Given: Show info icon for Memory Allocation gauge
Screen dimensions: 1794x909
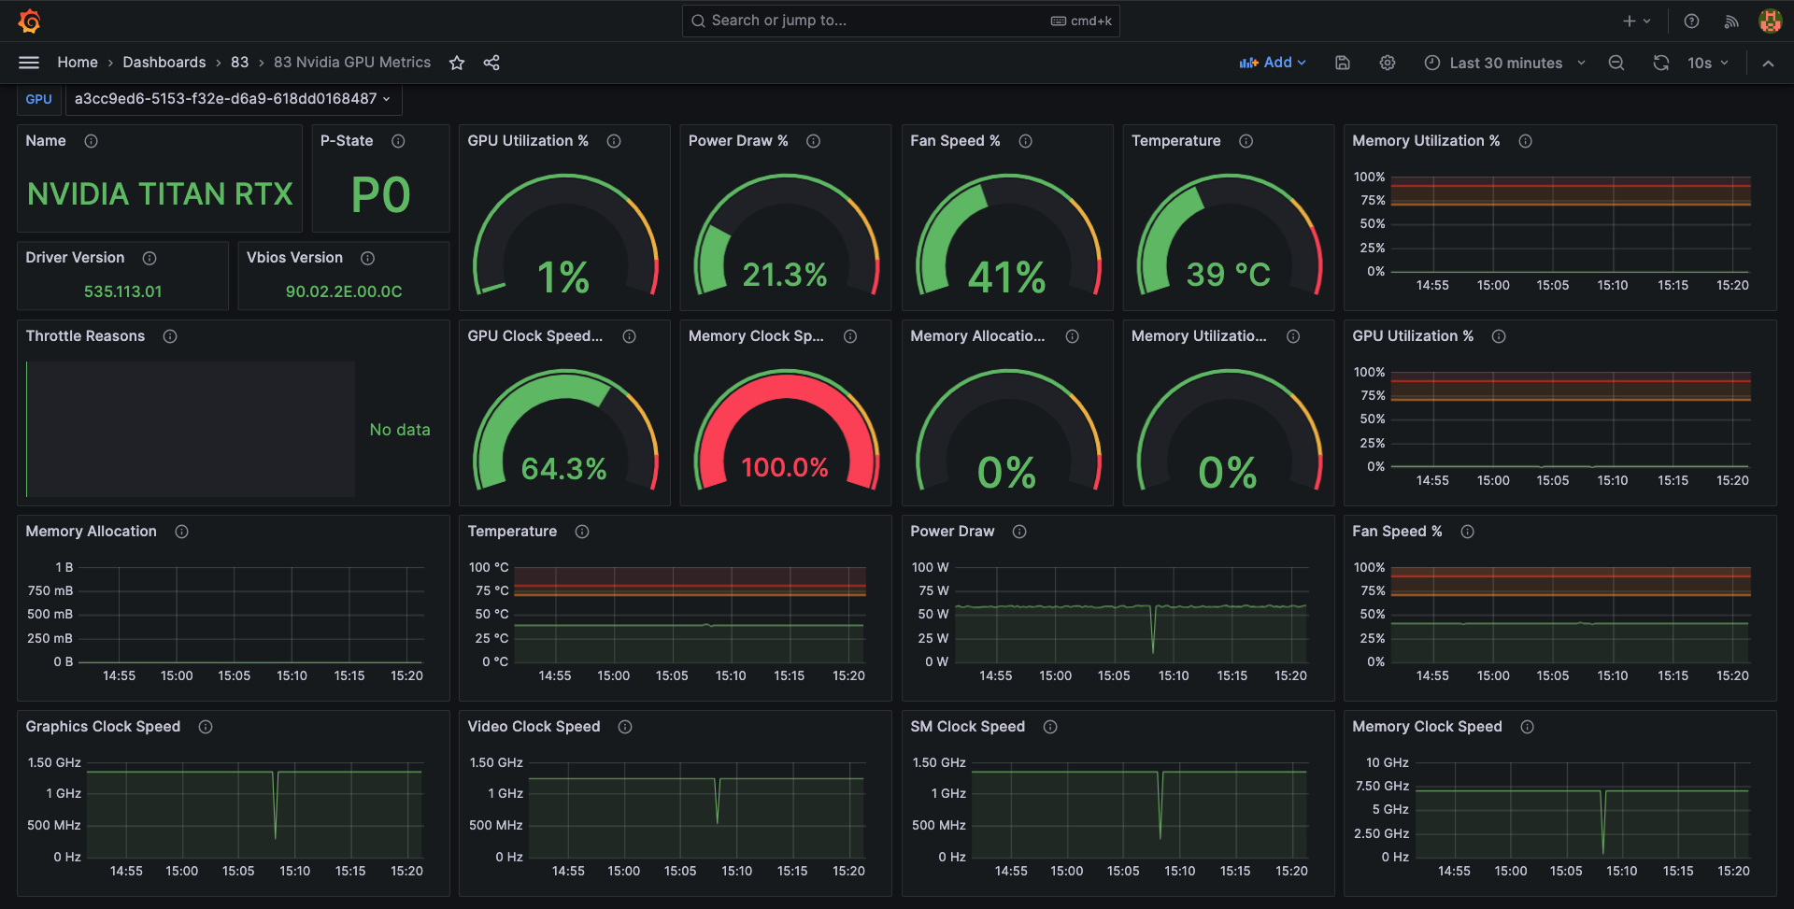Looking at the screenshot, I should 1073,336.
